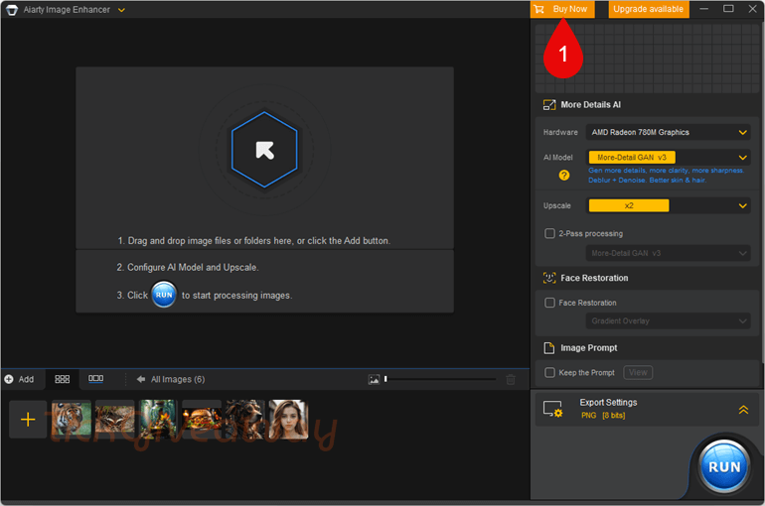Open the Hardware dropdown AMD Radeon 780M Graphics
The height and width of the screenshot is (506, 765).
click(668, 132)
